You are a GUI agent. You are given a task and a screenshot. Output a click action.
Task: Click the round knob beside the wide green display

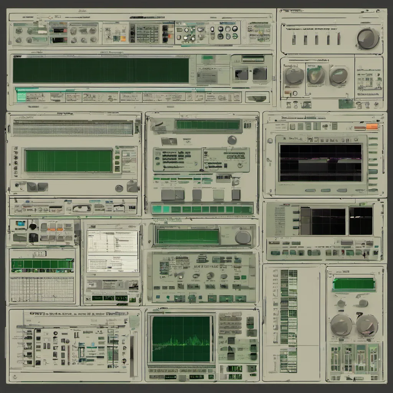tap(243, 237)
